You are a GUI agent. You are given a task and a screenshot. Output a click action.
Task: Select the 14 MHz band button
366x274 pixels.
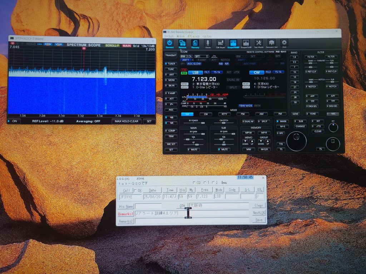tap(295, 77)
